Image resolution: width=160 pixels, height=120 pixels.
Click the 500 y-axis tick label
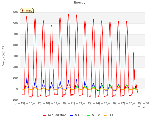[15, 34]
